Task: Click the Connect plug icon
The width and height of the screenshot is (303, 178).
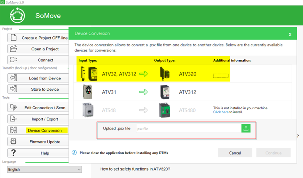Action: pyautogui.click(x=13, y=60)
